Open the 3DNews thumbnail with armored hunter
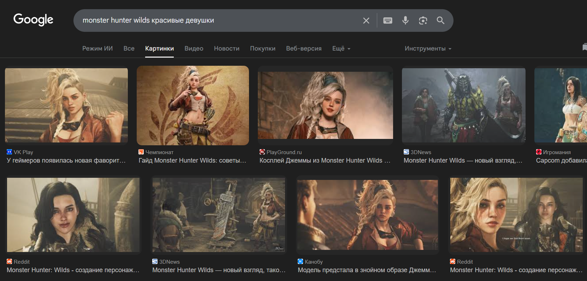This screenshot has height=281, width=587. click(x=463, y=105)
